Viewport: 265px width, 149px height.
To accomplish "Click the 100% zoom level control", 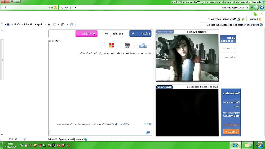I will tap(13, 139).
